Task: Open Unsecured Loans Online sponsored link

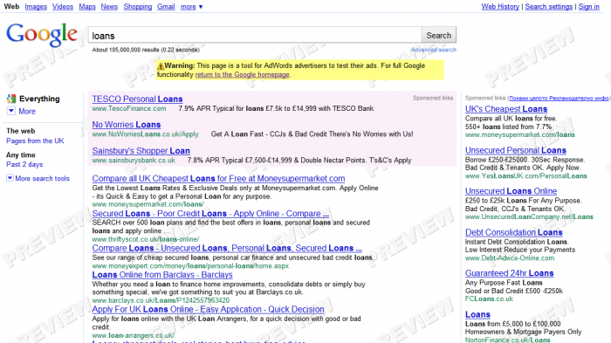Action: tap(511, 191)
